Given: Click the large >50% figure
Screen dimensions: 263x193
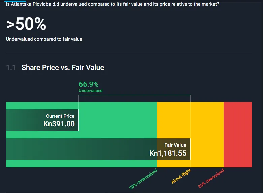Looking at the screenshot, I should (x=26, y=24).
